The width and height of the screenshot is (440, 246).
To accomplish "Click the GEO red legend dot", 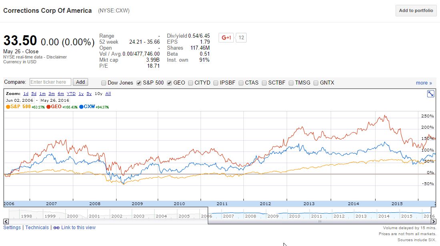I will (x=48, y=107).
